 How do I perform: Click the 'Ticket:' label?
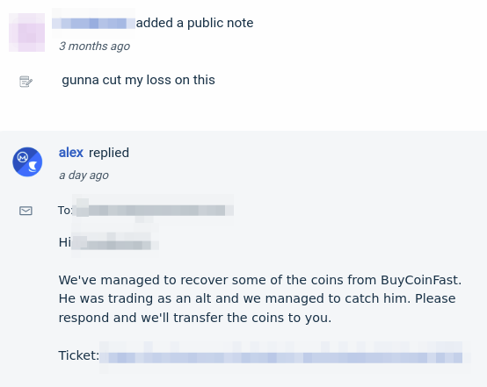[79, 355]
